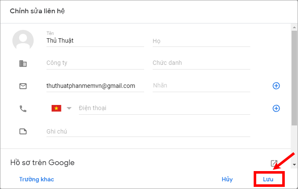Click the phone handset icon

[x=23, y=109]
